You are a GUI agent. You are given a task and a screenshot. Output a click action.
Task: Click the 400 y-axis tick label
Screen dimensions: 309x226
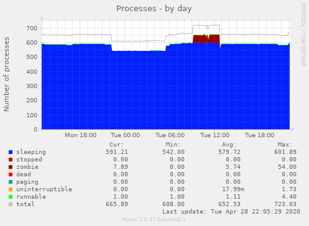pos(32,71)
